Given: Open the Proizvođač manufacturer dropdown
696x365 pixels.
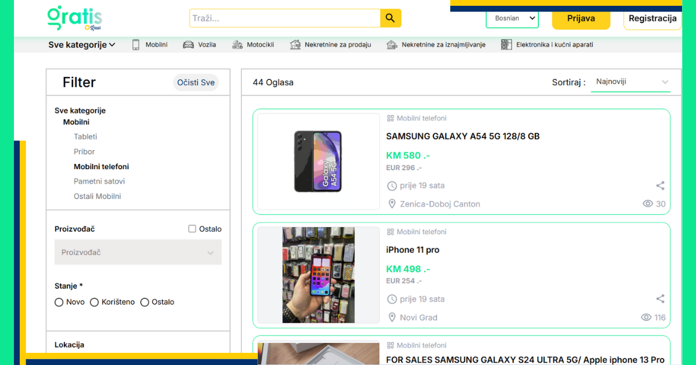Looking at the screenshot, I should [x=138, y=252].
